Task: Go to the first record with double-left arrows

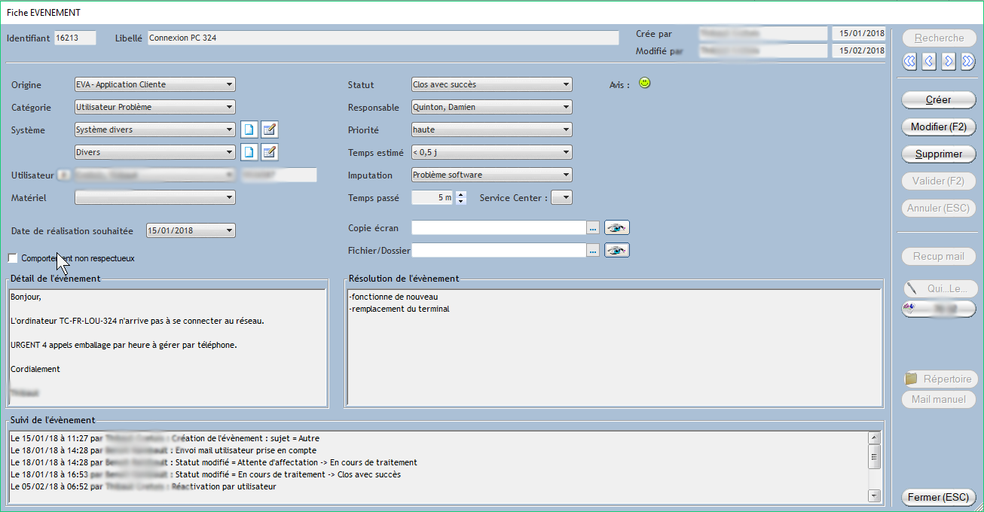Action: pyautogui.click(x=909, y=61)
